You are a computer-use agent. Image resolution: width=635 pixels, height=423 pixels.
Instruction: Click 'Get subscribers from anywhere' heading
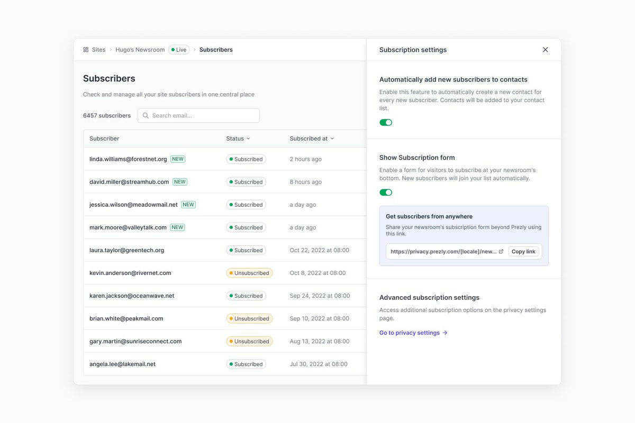tap(429, 216)
